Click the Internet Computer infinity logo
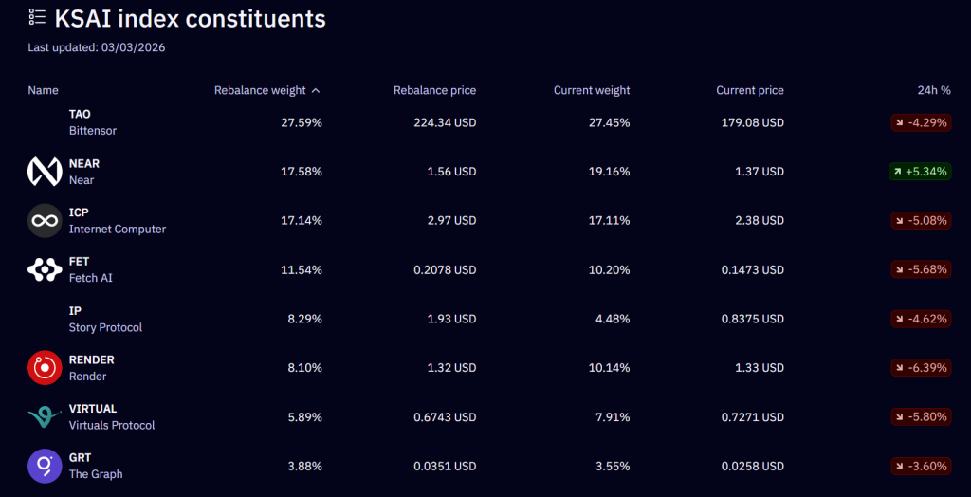Viewport: 971px width, 497px height. (x=45, y=221)
